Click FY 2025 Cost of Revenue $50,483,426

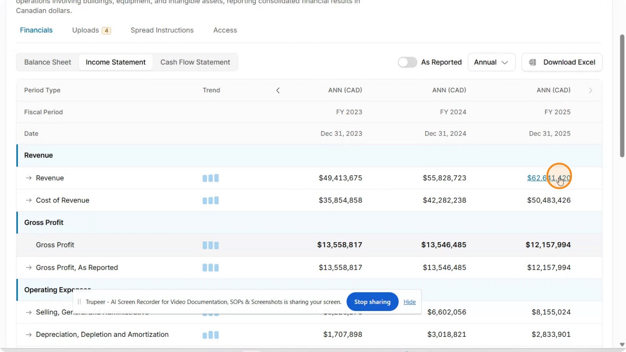[549, 200]
